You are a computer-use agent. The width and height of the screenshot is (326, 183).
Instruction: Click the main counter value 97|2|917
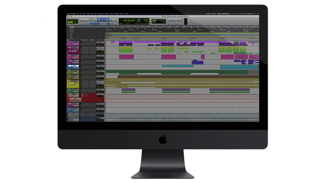click(129, 20)
